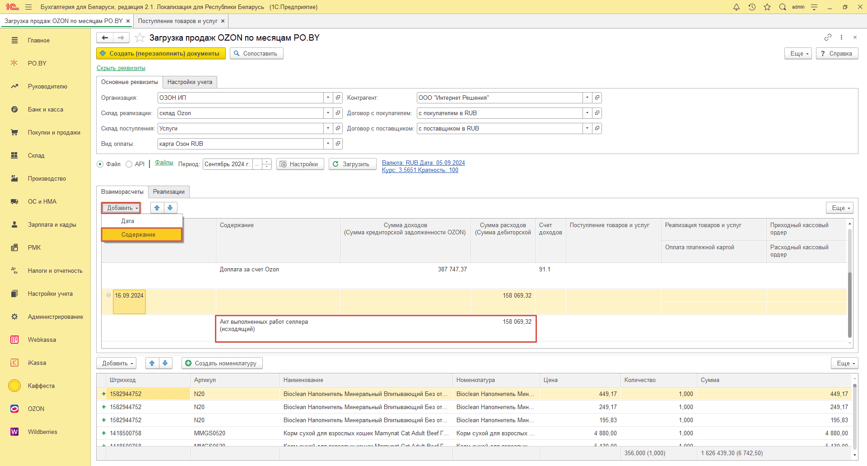Open the form's three-dot options menu

click(841, 37)
